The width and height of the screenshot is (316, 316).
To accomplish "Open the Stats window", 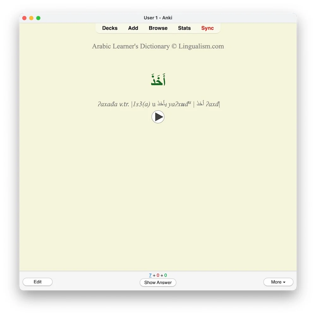I will click(x=184, y=28).
